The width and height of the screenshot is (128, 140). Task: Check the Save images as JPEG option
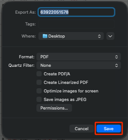click(x=39, y=99)
